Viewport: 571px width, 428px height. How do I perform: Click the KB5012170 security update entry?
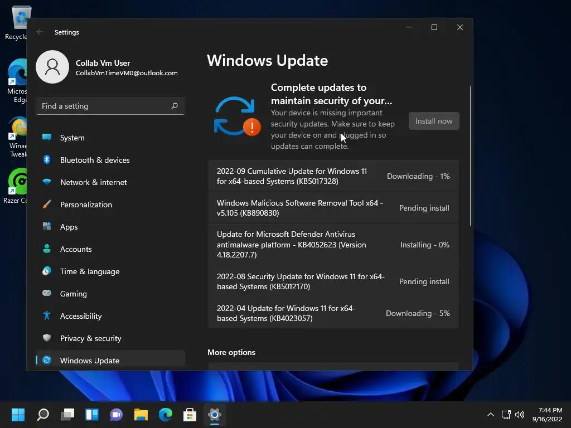pos(333,281)
